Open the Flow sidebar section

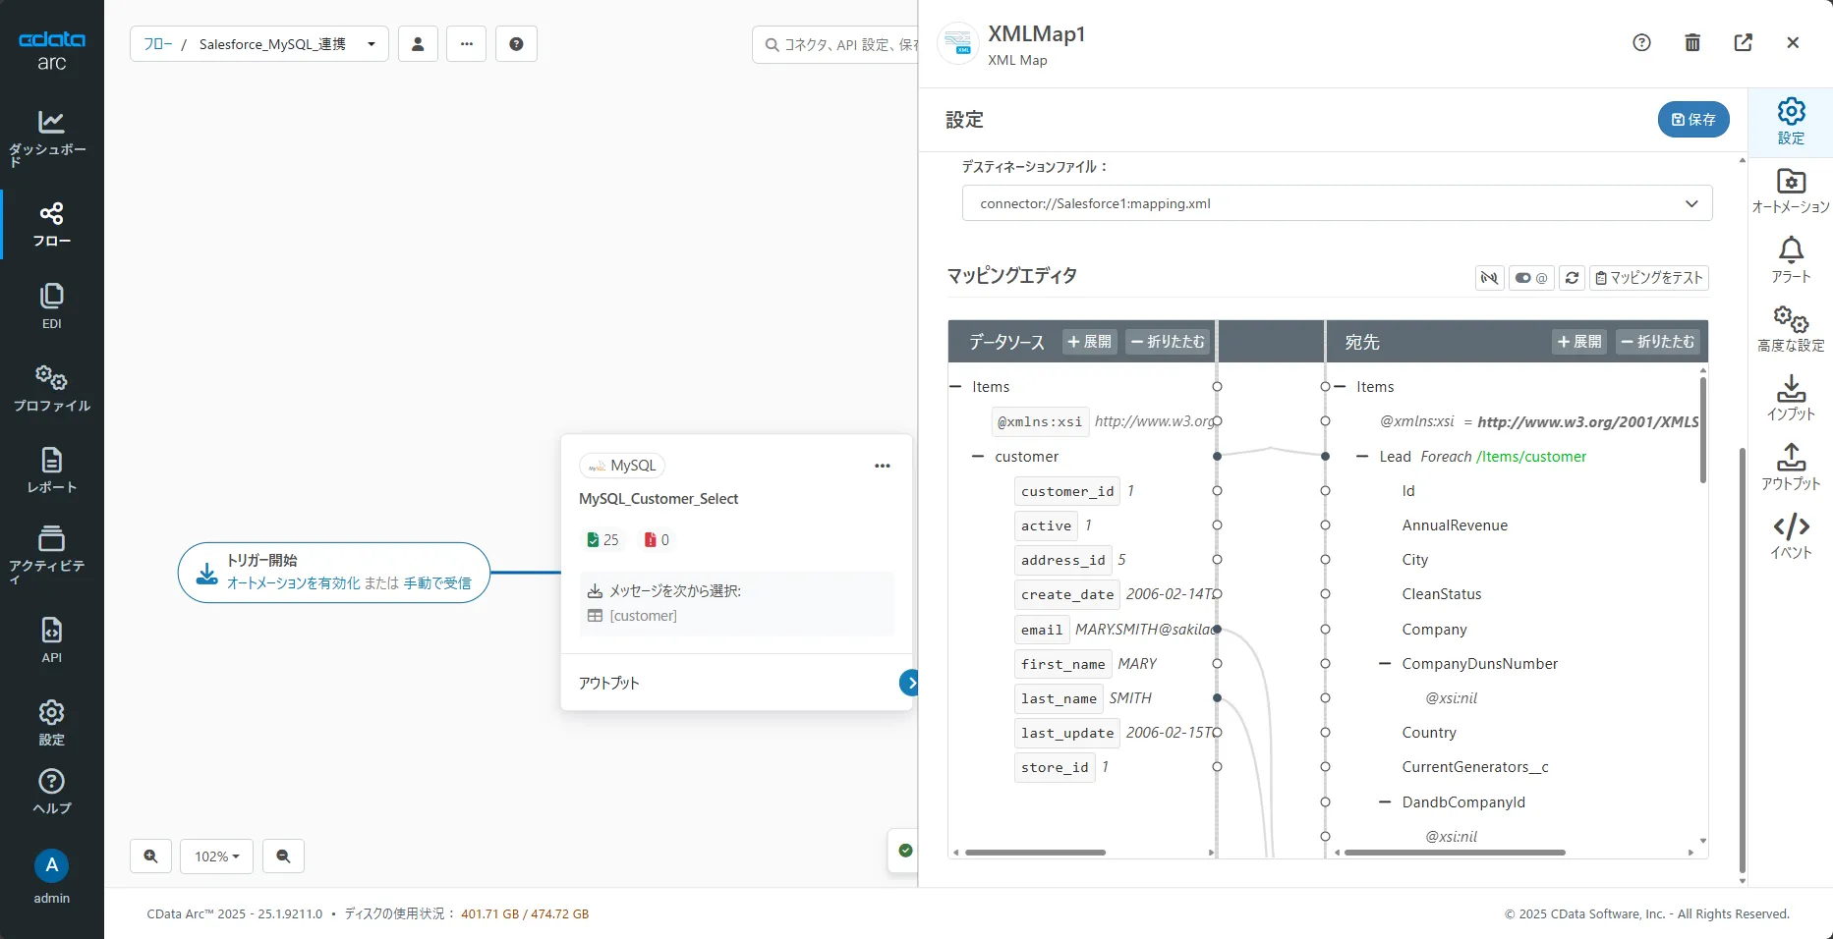pyautogui.click(x=51, y=224)
